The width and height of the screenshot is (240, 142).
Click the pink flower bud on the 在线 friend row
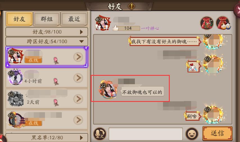56,60
